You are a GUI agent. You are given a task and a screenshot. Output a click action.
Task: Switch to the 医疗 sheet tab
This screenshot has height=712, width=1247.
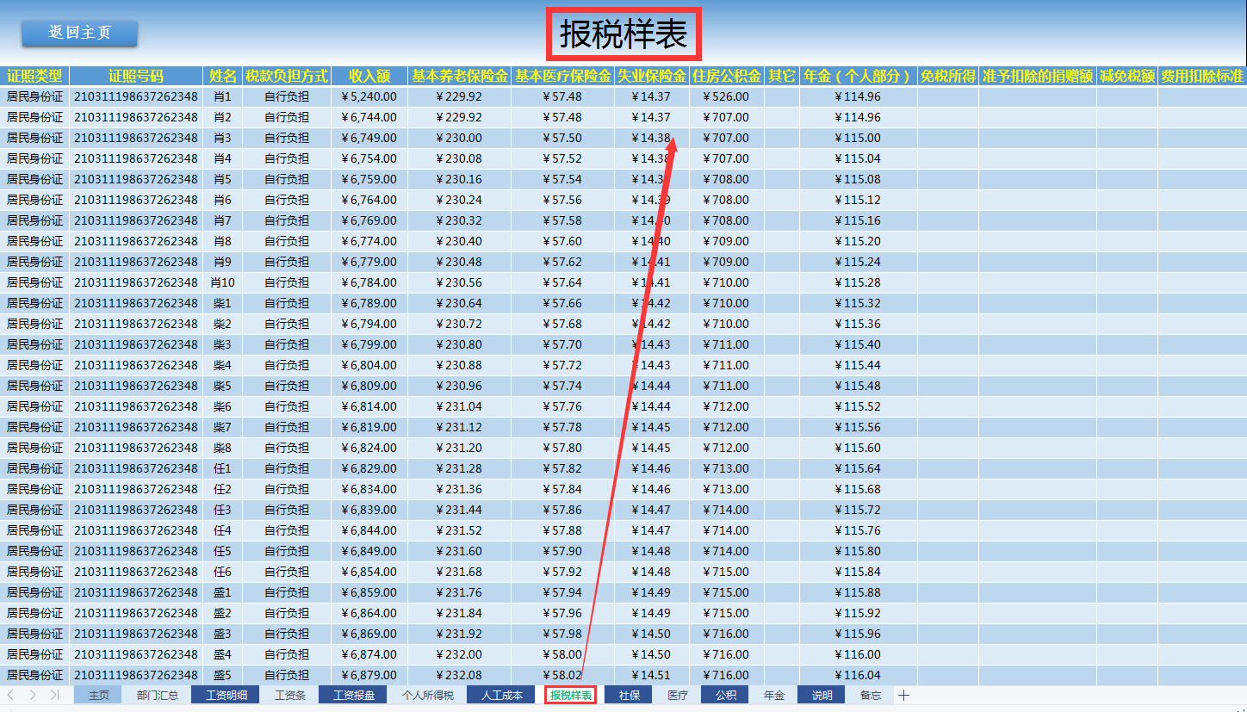pos(678,695)
